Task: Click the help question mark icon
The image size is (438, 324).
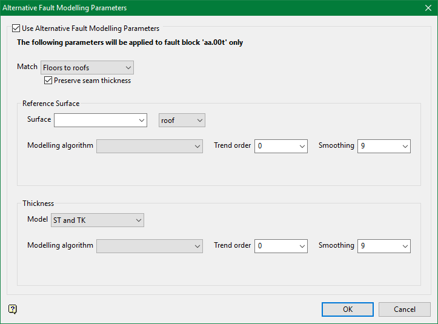Action: click(x=13, y=309)
